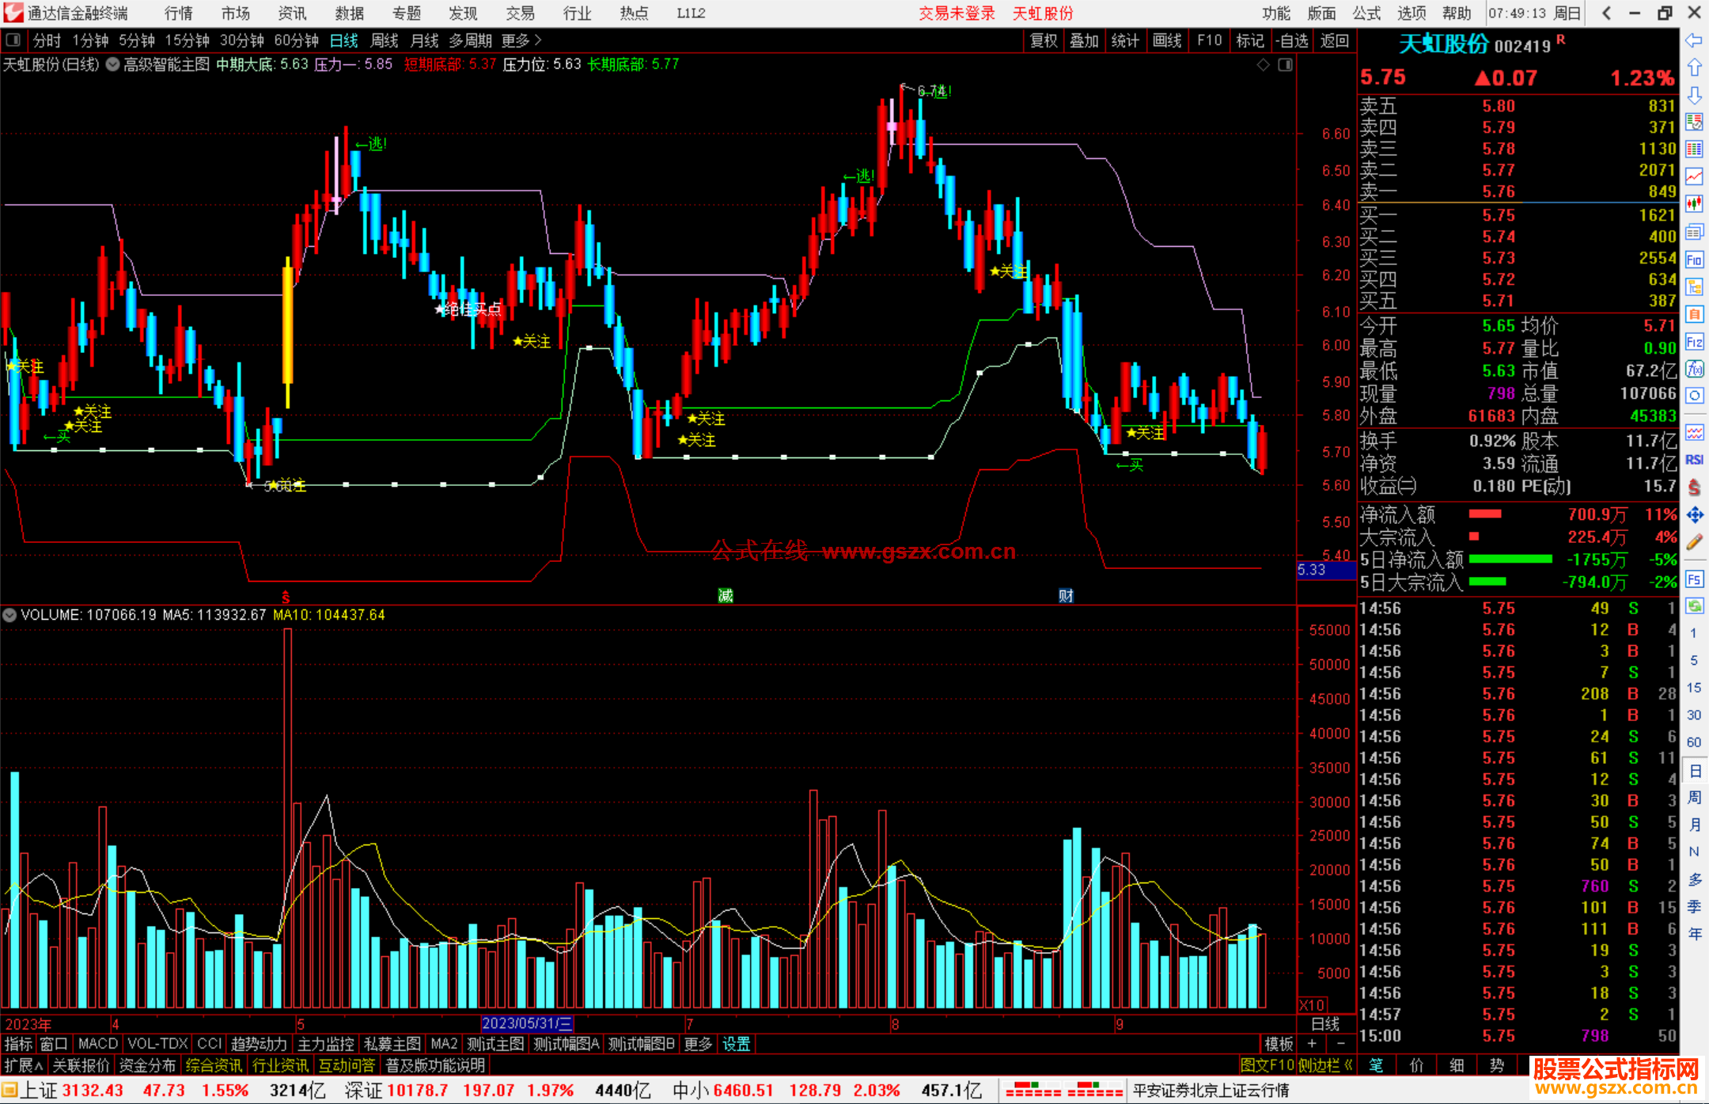Open the f(x) formula icon in sidebar

(x=1694, y=369)
